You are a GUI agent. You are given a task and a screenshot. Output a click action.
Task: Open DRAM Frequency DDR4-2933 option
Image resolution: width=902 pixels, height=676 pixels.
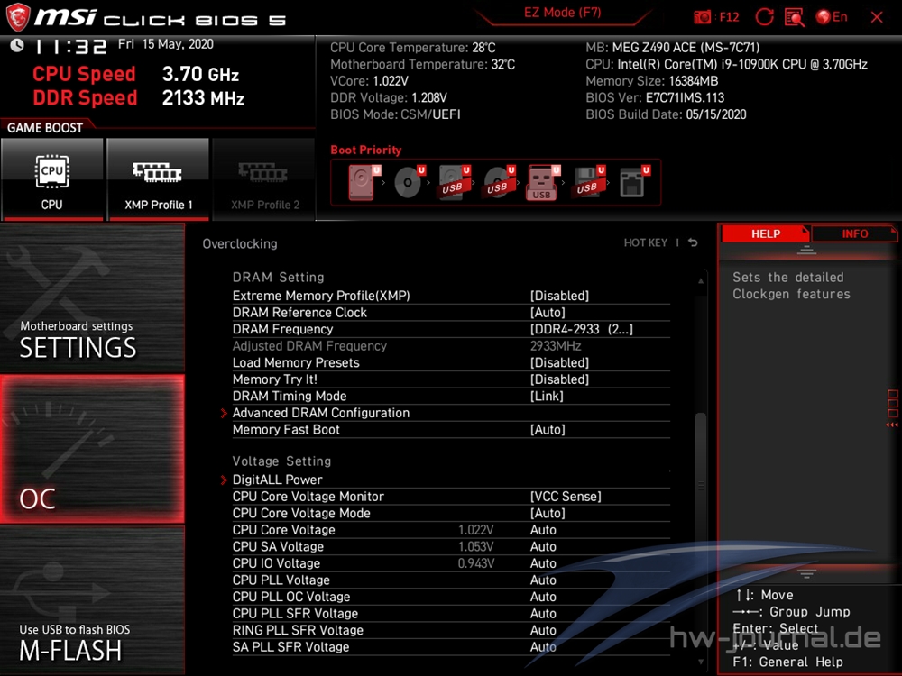coord(451,329)
